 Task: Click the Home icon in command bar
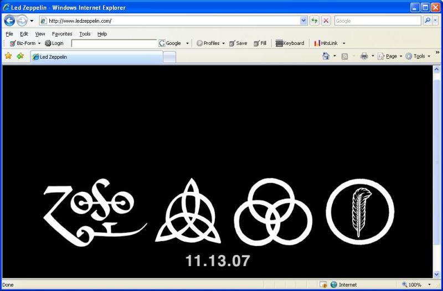326,56
